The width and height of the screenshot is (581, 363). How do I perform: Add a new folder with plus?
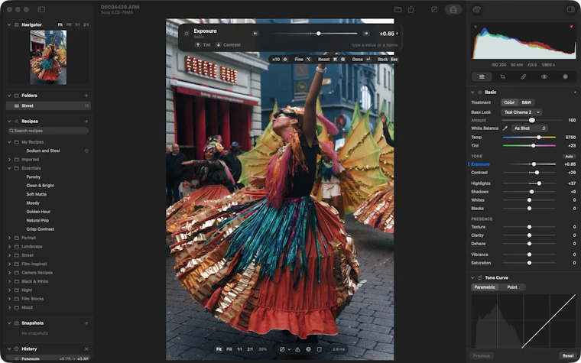86,96
